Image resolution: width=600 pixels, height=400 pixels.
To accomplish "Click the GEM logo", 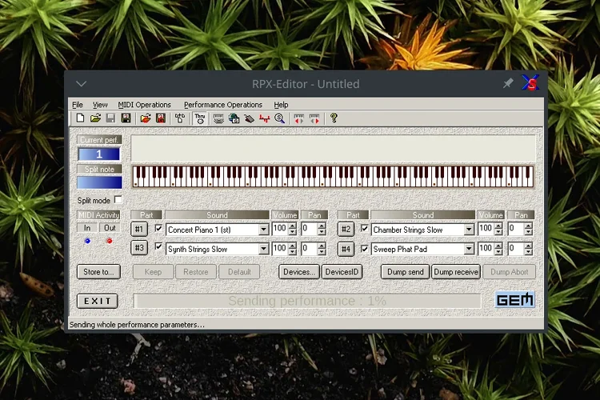I will pos(514,300).
